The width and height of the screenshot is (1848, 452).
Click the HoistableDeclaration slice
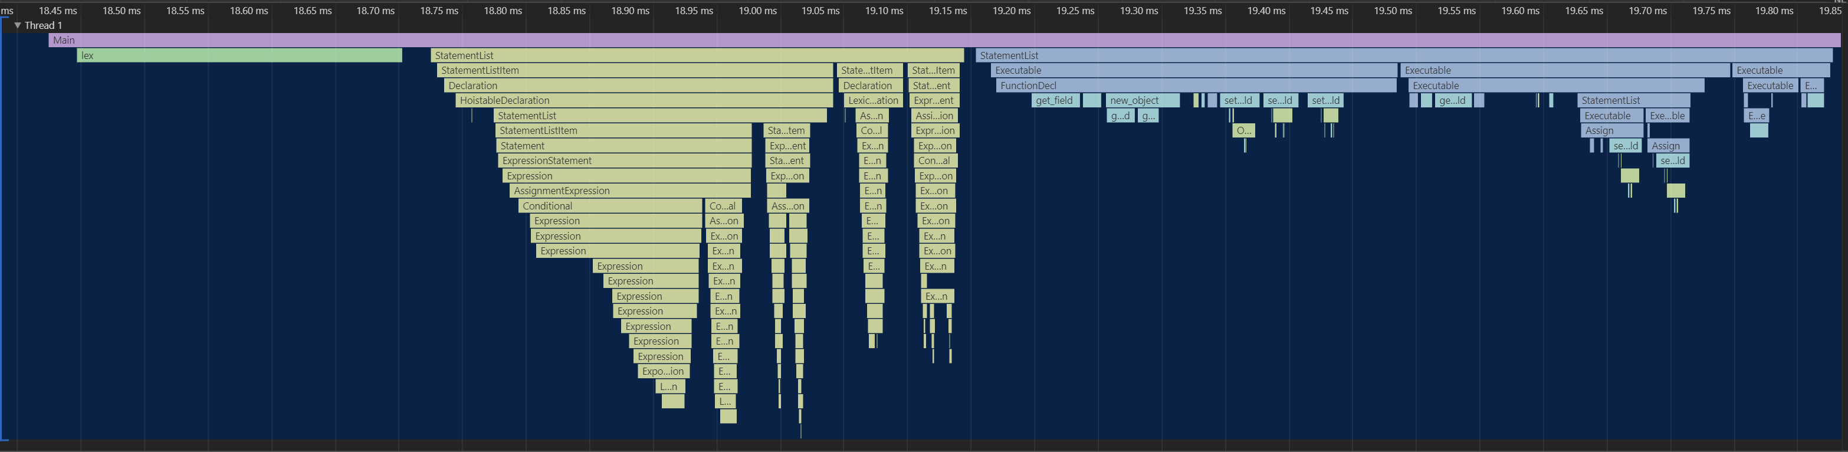(x=644, y=100)
